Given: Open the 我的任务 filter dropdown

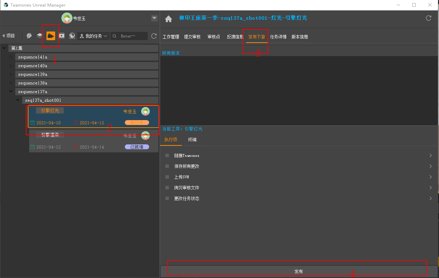Looking at the screenshot, I should click(x=93, y=36).
